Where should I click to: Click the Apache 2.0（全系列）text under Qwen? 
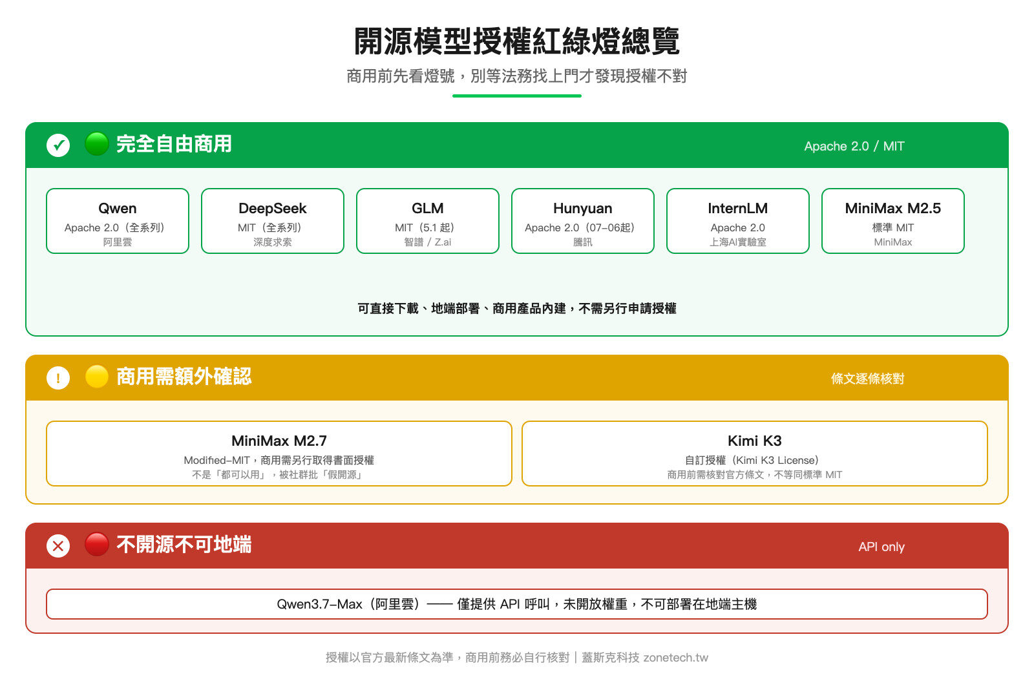[x=118, y=227]
